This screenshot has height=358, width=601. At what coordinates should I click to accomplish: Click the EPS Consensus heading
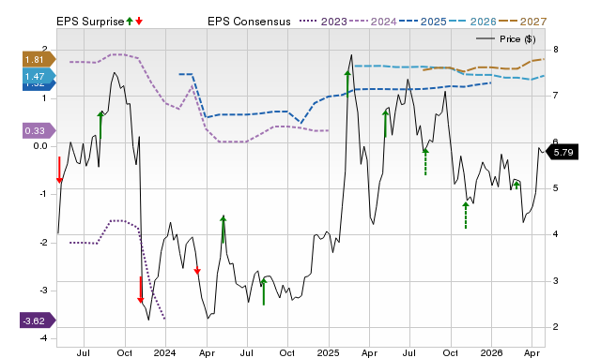(x=249, y=22)
